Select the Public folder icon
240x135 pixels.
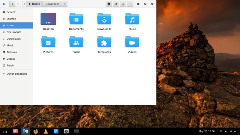[x=76, y=42]
